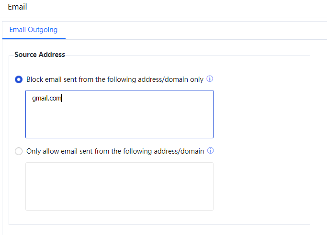Click the word "Block" in the first option label
The width and height of the screenshot is (327, 235).
[x=35, y=79]
